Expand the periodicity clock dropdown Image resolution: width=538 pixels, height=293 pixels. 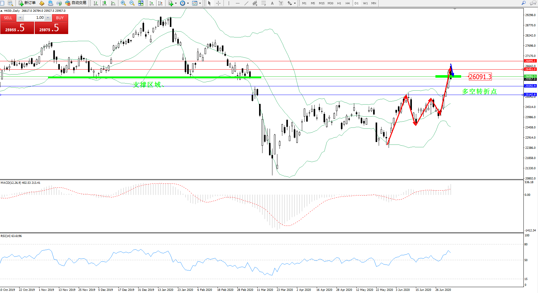[188, 3]
